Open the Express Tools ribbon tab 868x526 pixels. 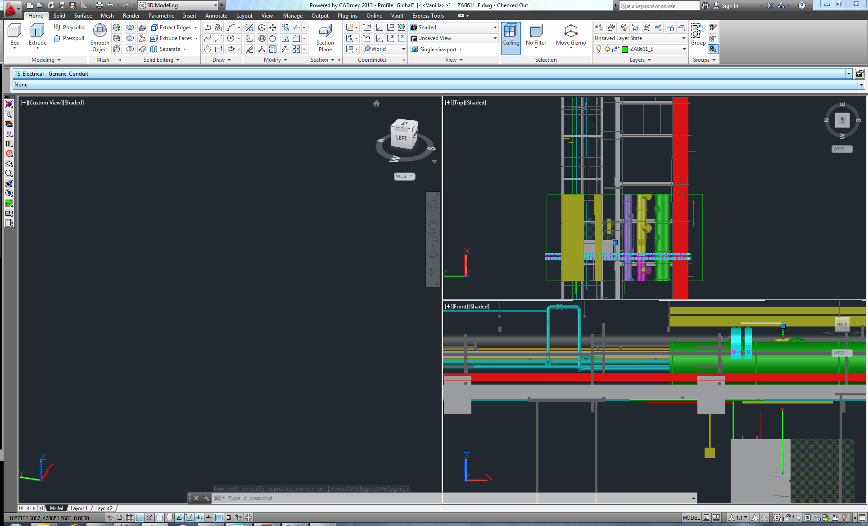(x=428, y=15)
